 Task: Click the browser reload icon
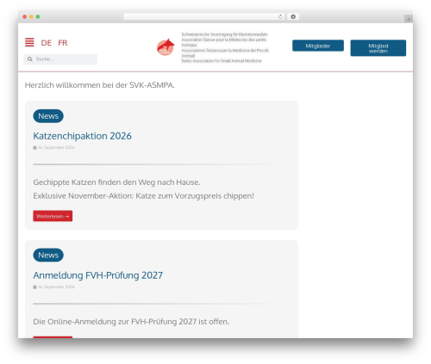280,17
